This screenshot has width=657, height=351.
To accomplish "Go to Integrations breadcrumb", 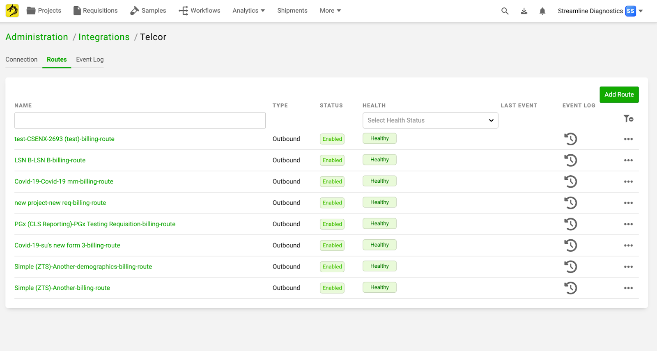I will 104,37.
